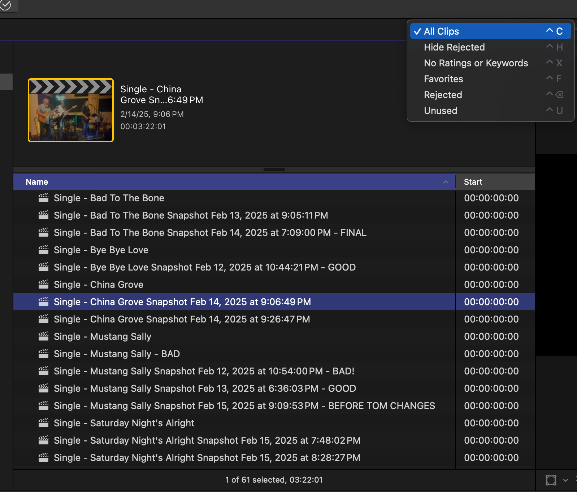Open the Transform tool options chevron
This screenshot has height=492, width=577.
(x=565, y=480)
